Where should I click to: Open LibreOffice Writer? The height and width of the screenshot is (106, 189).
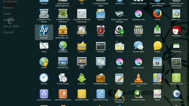[101, 95]
